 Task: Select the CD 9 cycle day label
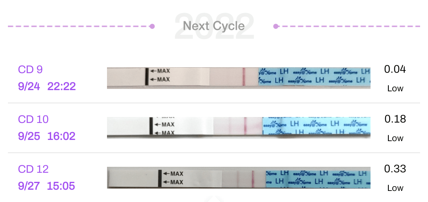tap(30, 70)
